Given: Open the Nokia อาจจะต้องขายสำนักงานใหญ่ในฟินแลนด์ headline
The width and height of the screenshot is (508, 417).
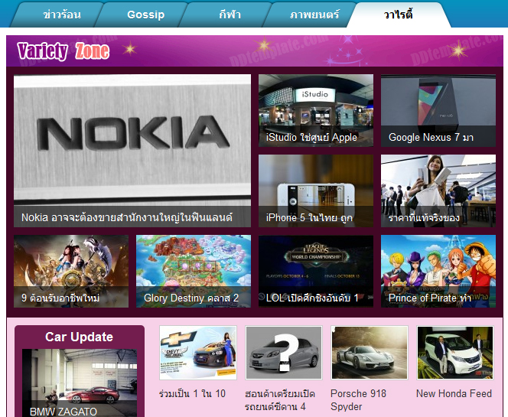Looking at the screenshot, I should coord(127,217).
